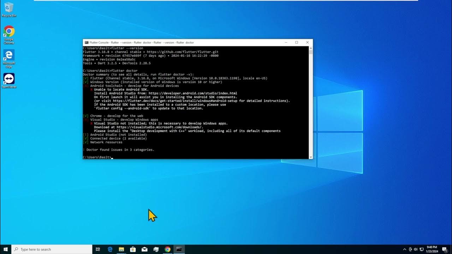Screen dimensions: 452x254
Task: Close the Flutter Console window
Action: point(307,42)
